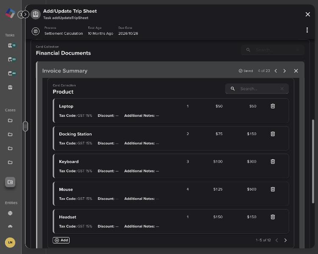This screenshot has width=318, height=254.
Task: Open the first Cases folder
Action: click(10, 121)
